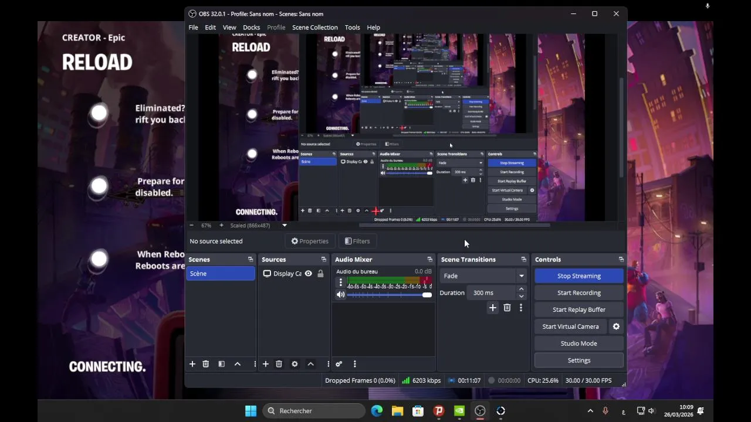
Task: Add a new source with plus icon
Action: coord(265,364)
